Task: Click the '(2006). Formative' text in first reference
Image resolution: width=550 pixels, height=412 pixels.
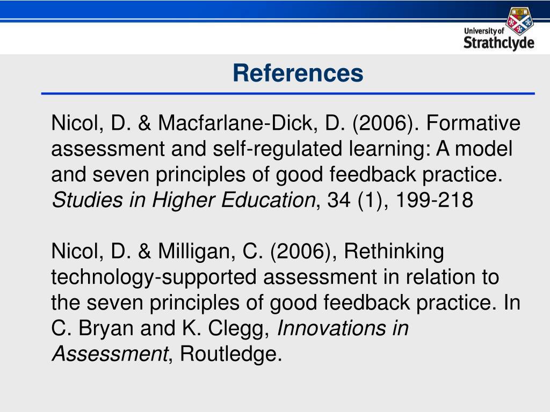Action: (x=436, y=123)
